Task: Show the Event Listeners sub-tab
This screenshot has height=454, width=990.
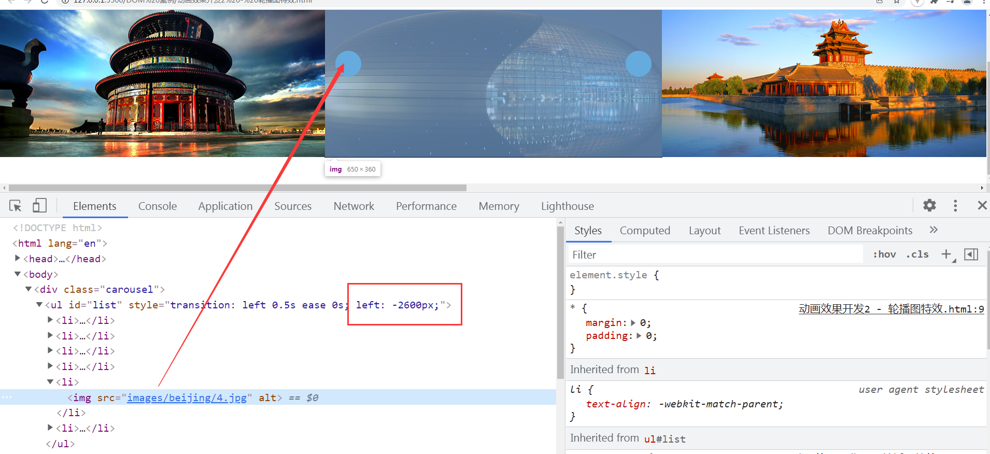Action: (774, 231)
